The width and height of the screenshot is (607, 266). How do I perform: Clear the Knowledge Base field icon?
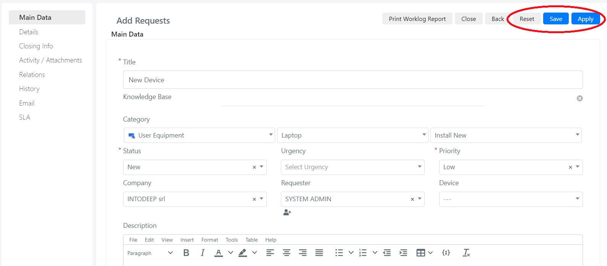point(580,98)
